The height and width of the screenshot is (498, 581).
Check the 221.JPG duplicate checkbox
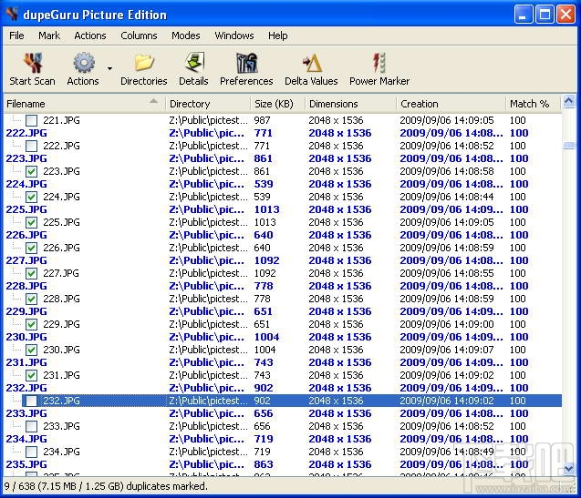pos(32,120)
